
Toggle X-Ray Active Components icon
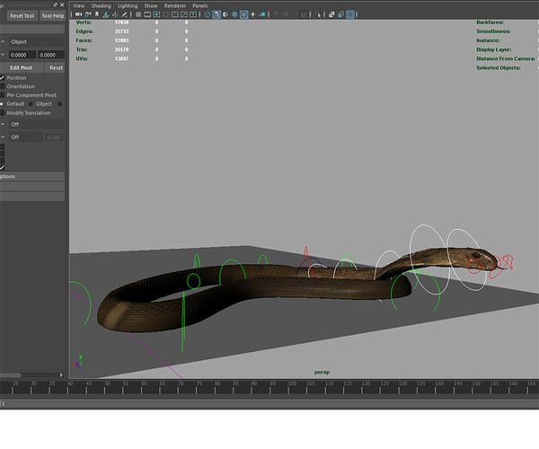(341, 14)
